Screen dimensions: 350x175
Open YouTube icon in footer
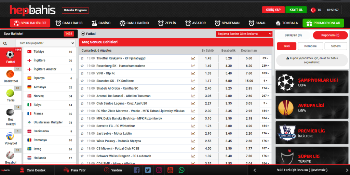tap(171, 170)
